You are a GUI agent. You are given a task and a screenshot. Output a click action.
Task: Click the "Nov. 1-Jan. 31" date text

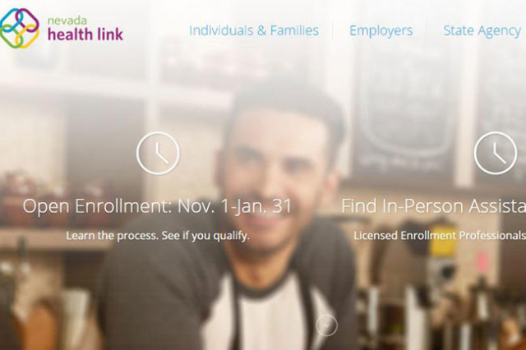point(234,206)
